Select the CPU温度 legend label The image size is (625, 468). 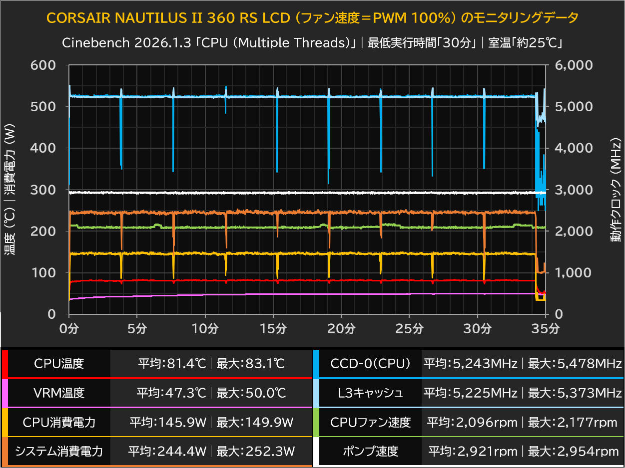coord(59,364)
